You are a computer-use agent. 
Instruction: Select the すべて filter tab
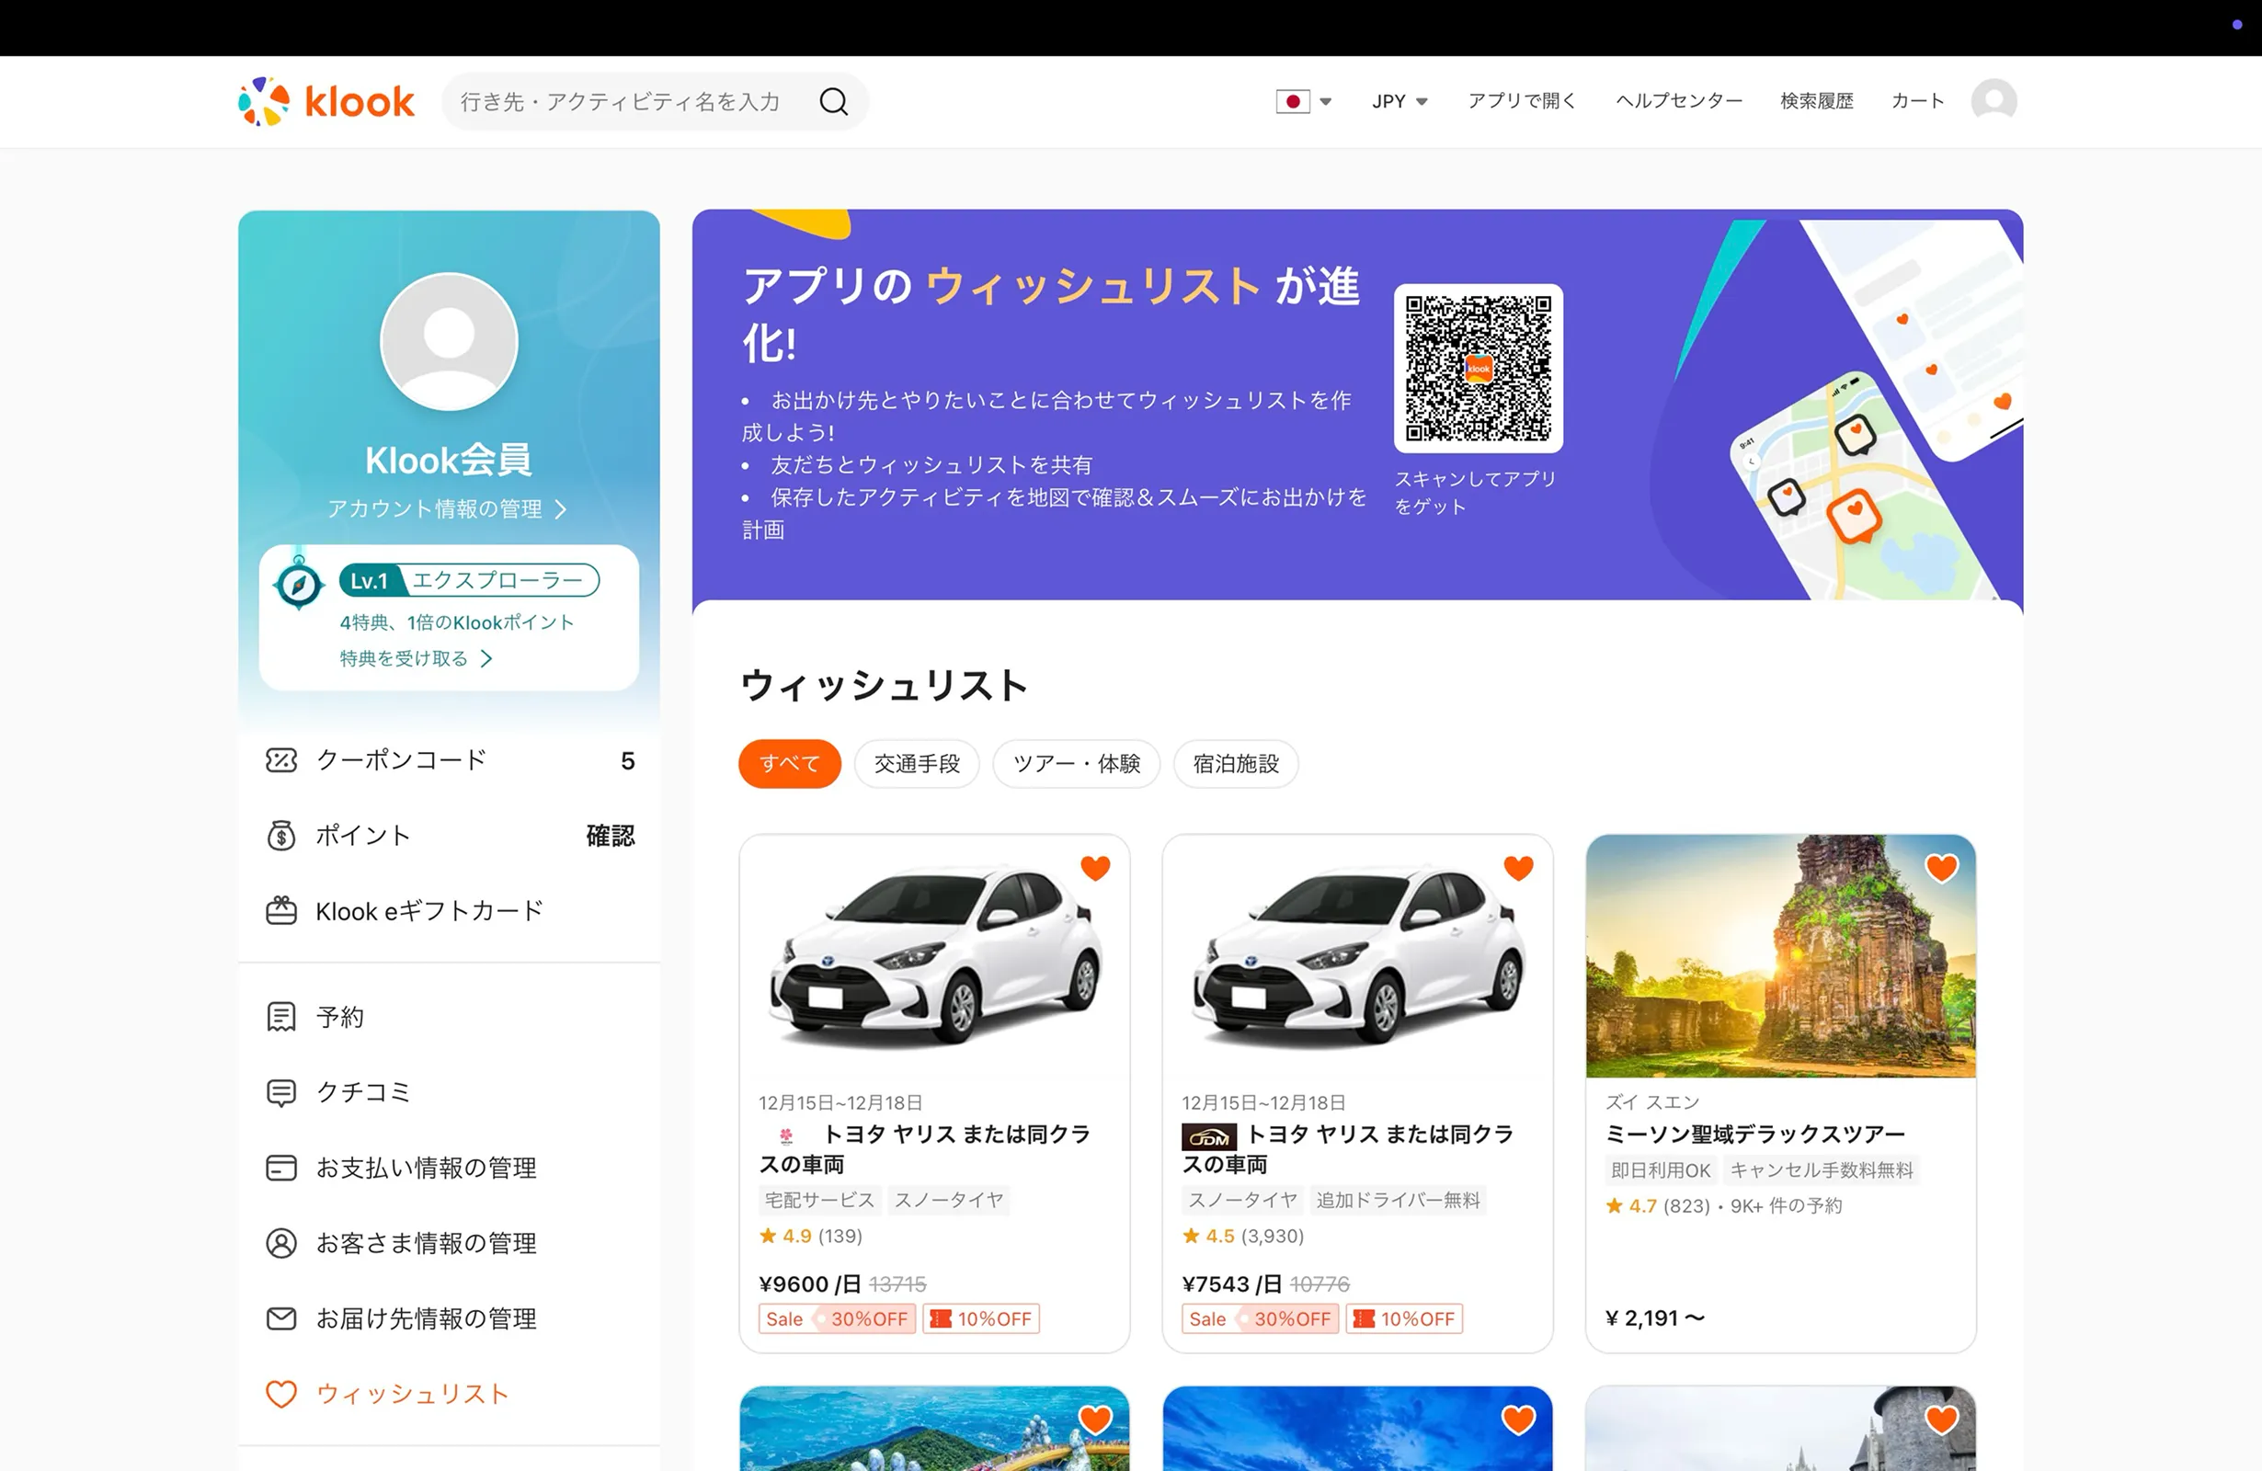click(x=790, y=764)
